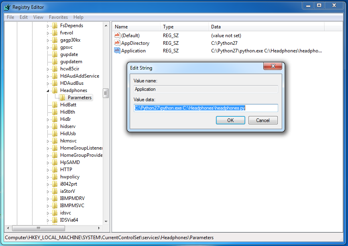The height and width of the screenshot is (246, 348).
Task: Expand the HomeGroupListener tree node
Action: [48, 148]
